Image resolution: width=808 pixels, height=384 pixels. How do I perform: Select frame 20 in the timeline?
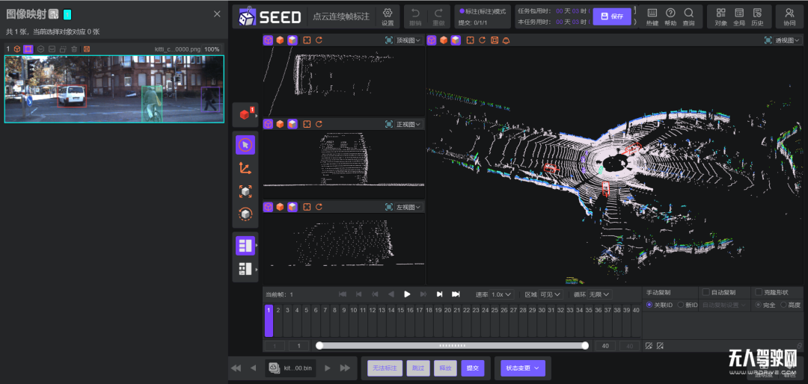tap(447, 310)
